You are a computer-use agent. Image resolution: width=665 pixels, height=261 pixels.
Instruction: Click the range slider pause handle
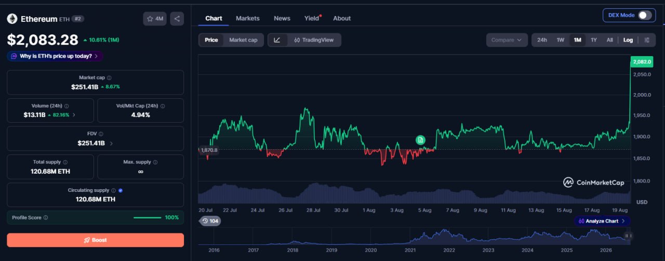pos(627,236)
